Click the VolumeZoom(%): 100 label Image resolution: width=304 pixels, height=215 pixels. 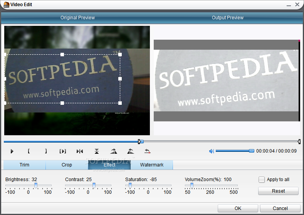point(208,180)
